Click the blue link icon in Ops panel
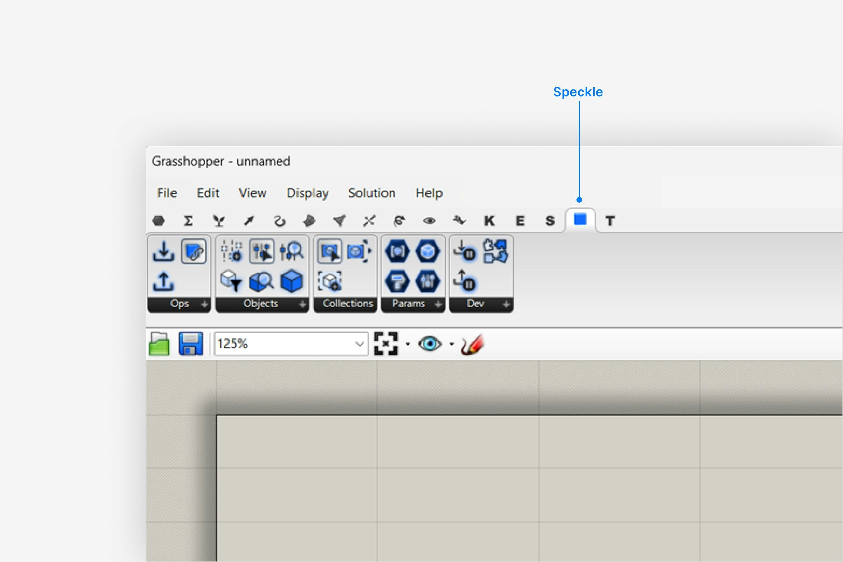Viewport: 843px width, 562px height. click(194, 251)
